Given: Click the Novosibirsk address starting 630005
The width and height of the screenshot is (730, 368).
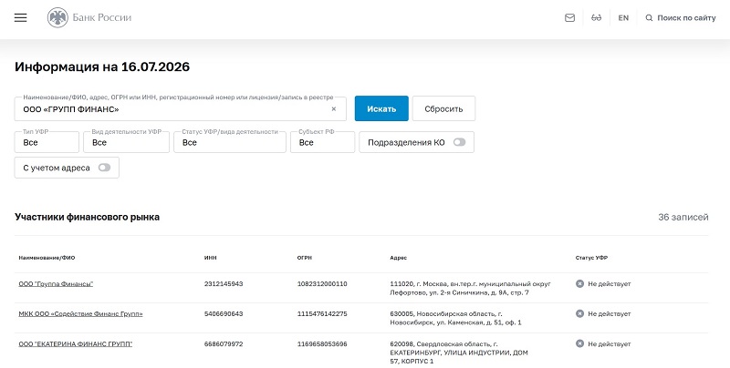Looking at the screenshot, I should pyautogui.click(x=455, y=318).
